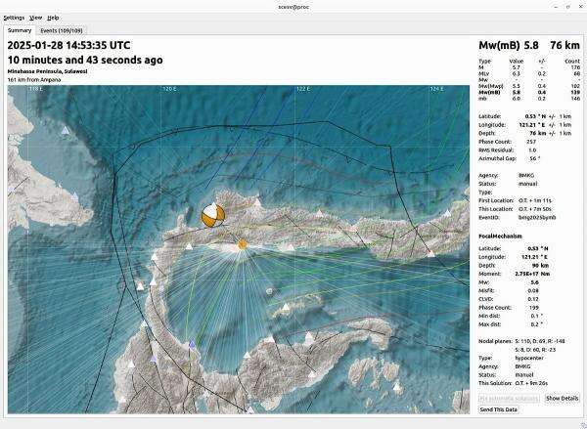Click the '161 km from Ampana' text

[x=34, y=80]
